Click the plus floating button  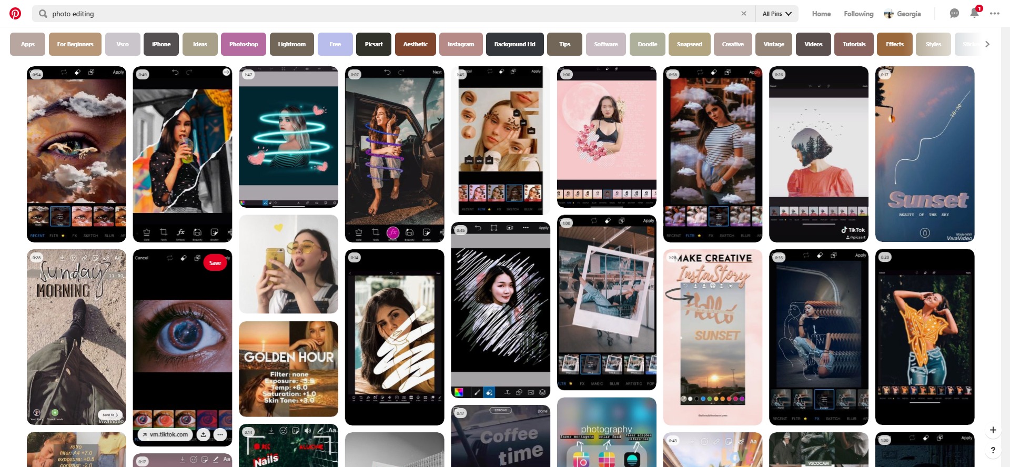tap(993, 430)
